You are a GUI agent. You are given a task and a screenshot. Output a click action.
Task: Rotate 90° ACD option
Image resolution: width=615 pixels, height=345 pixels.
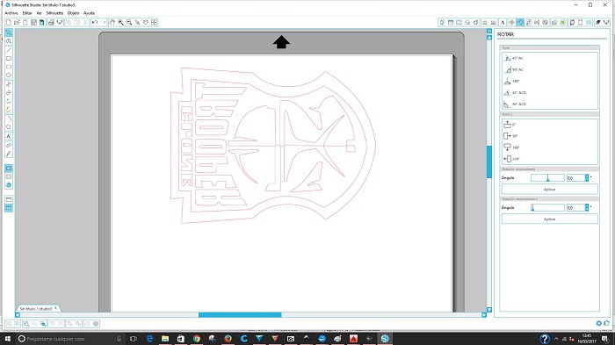[x=515, y=104]
